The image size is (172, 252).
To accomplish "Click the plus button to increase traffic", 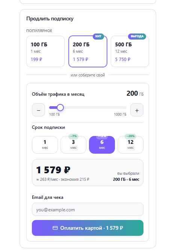I will click(137, 110).
